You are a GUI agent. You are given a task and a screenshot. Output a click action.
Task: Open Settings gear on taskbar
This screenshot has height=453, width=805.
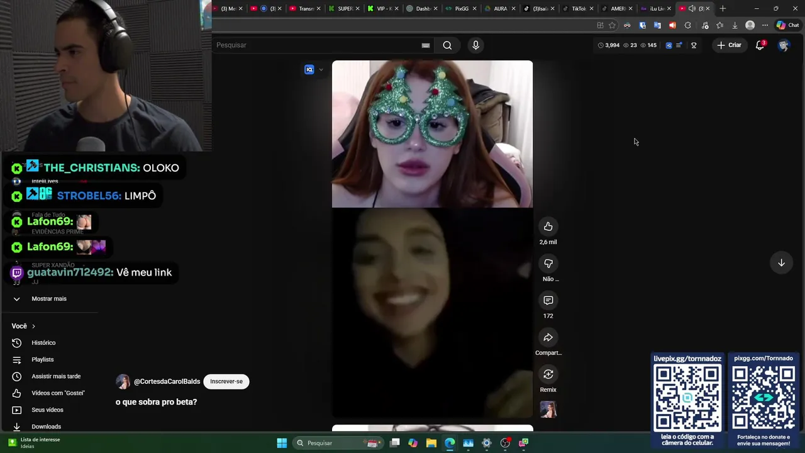(486, 443)
